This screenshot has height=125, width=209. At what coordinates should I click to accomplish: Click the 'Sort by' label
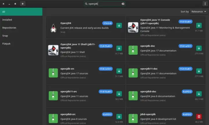coord(185,12)
